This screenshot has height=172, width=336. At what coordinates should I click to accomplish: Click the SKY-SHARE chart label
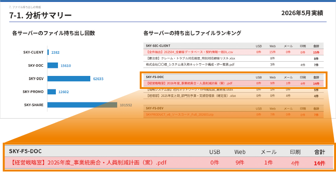pyautogui.click(x=34, y=105)
